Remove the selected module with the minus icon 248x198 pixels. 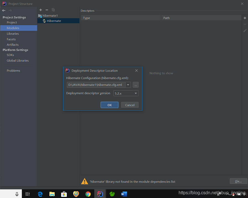click(x=47, y=10)
